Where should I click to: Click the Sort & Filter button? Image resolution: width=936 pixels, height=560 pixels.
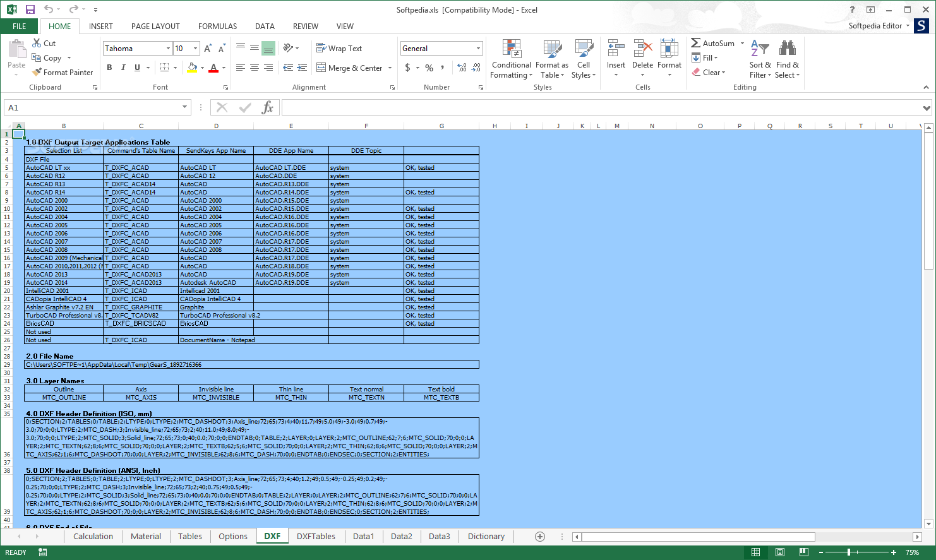[x=760, y=59]
